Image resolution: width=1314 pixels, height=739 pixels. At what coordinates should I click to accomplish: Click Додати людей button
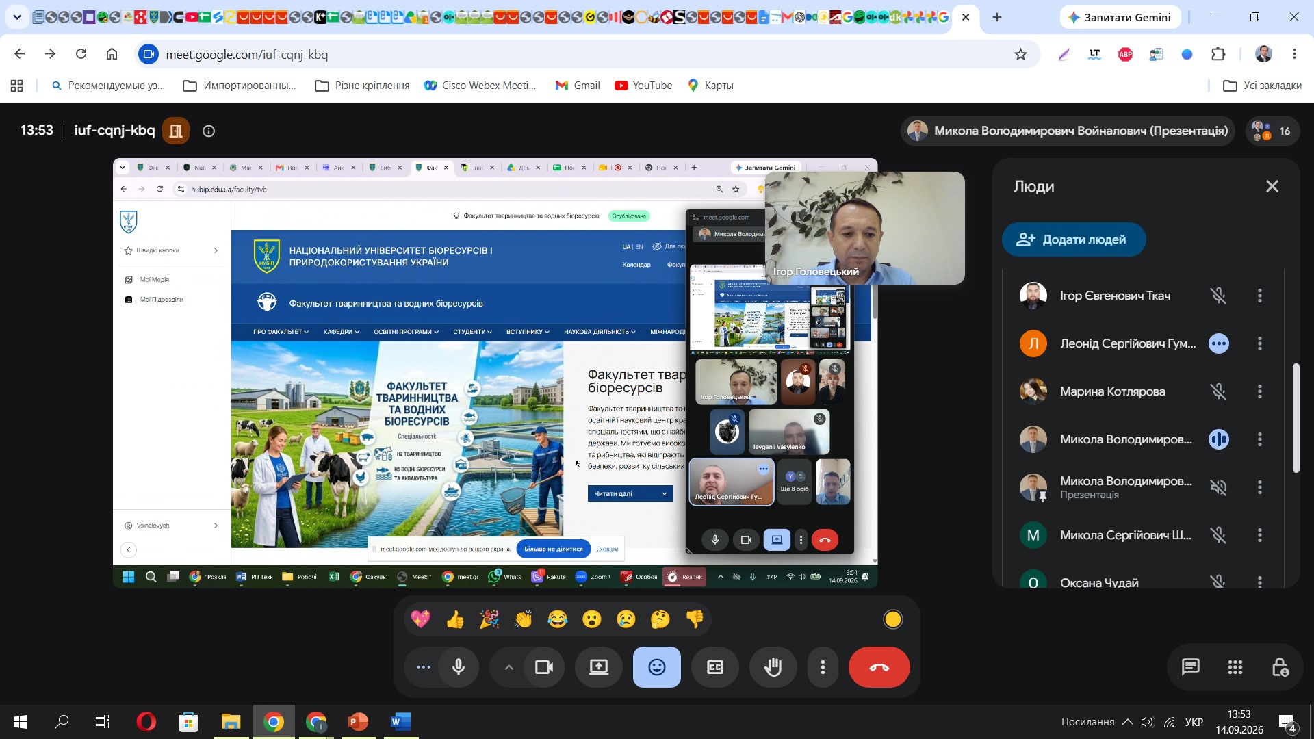tap(1074, 239)
